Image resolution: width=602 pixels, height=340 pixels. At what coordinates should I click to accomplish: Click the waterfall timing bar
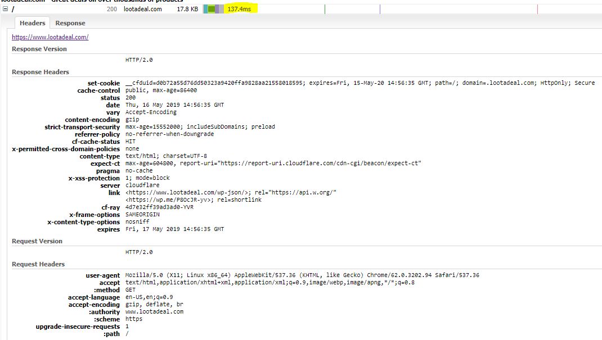(x=213, y=9)
